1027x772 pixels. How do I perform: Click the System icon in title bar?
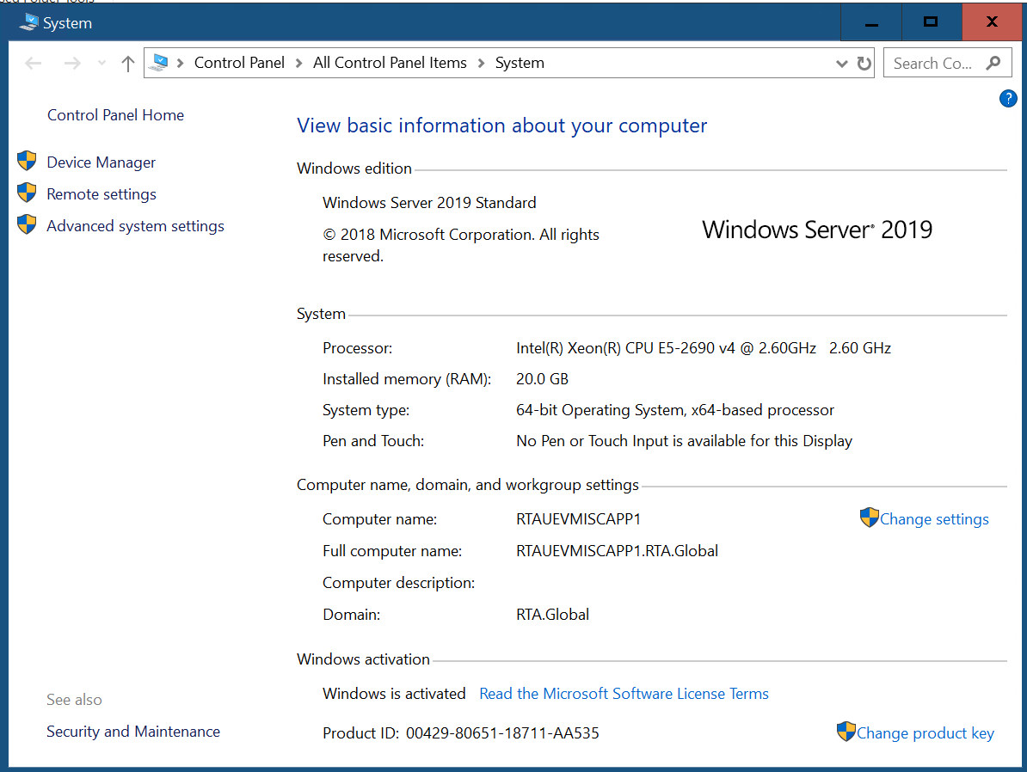pyautogui.click(x=28, y=23)
